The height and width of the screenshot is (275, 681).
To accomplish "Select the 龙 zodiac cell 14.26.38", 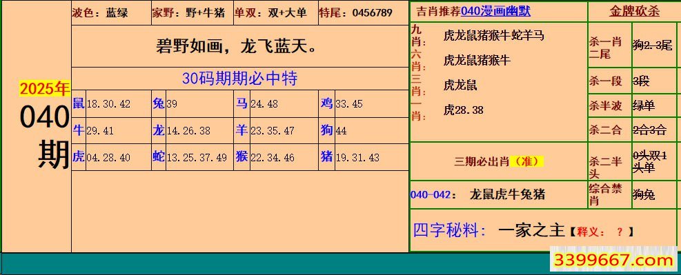I will [x=193, y=130].
